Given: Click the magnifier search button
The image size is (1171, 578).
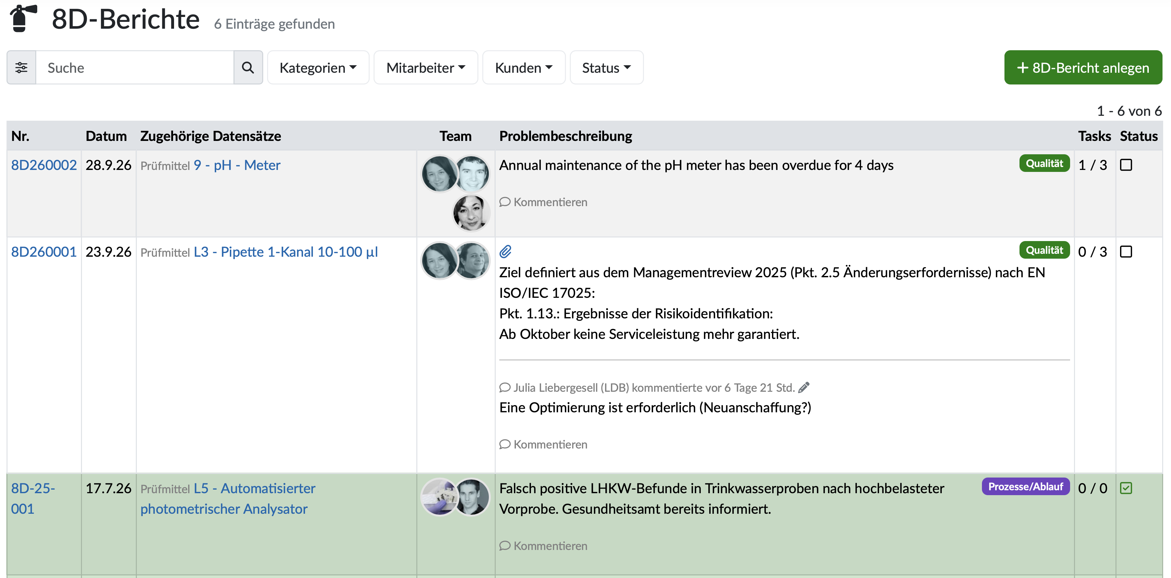Looking at the screenshot, I should tap(248, 68).
